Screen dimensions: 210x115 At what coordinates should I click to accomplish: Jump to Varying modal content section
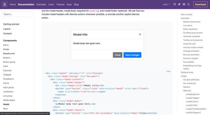tap(193, 47)
